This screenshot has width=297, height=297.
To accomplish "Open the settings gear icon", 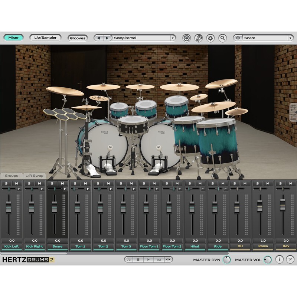I will 210,38.
